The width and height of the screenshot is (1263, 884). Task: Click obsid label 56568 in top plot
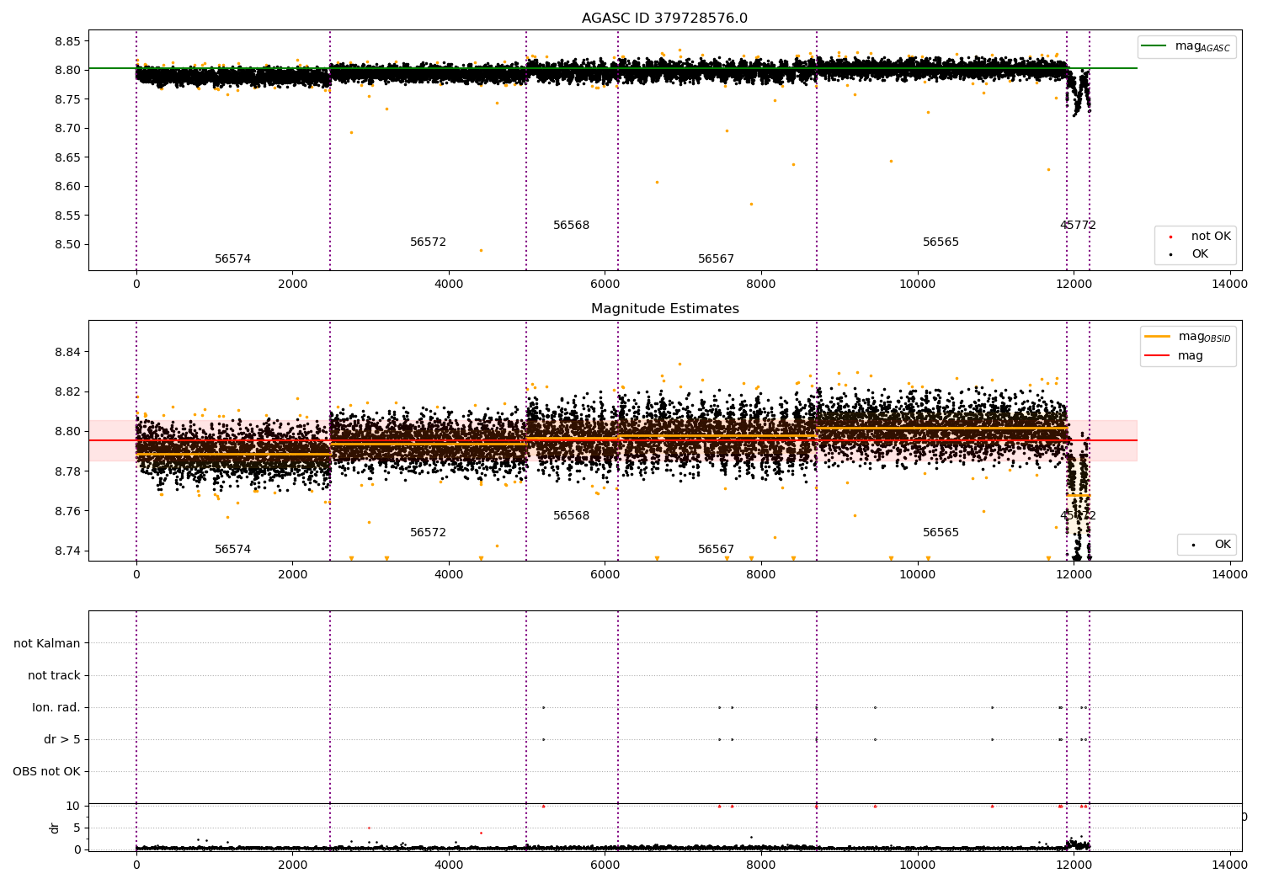[571, 226]
